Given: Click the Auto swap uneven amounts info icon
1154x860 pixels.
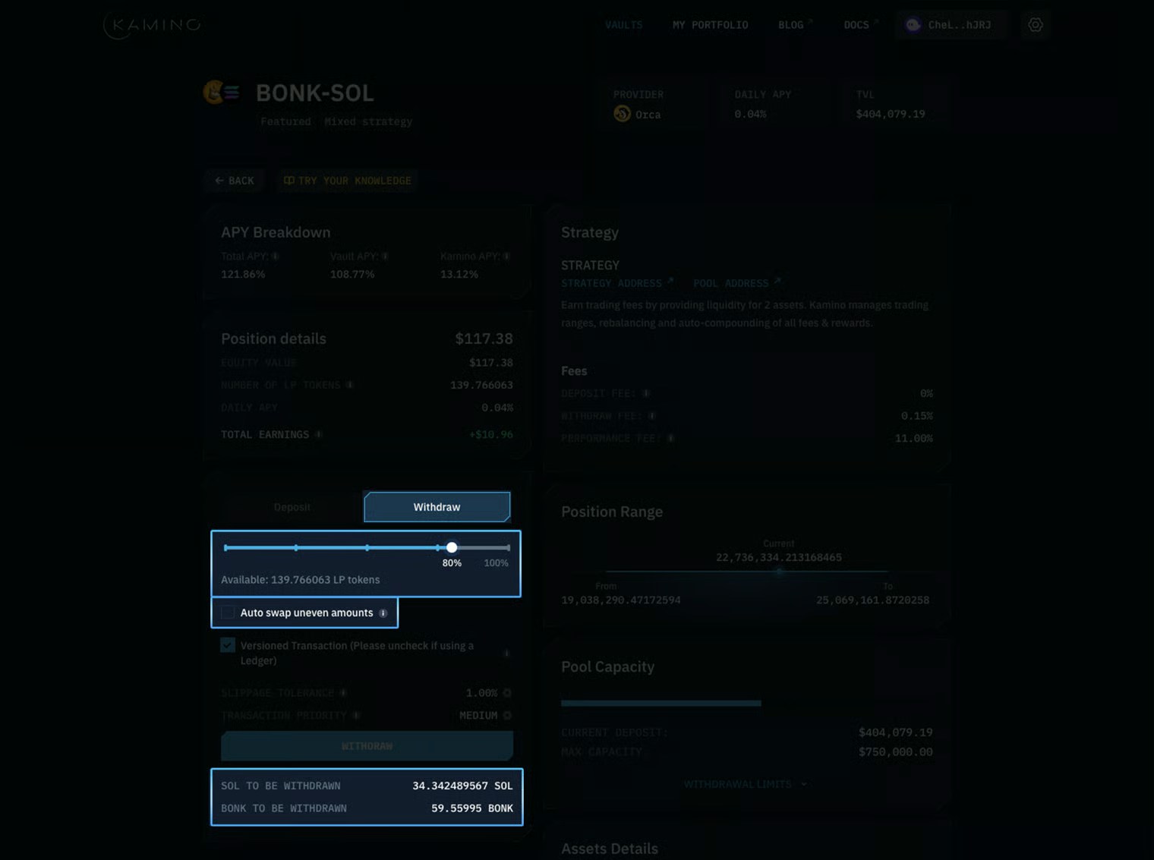Looking at the screenshot, I should 383,613.
